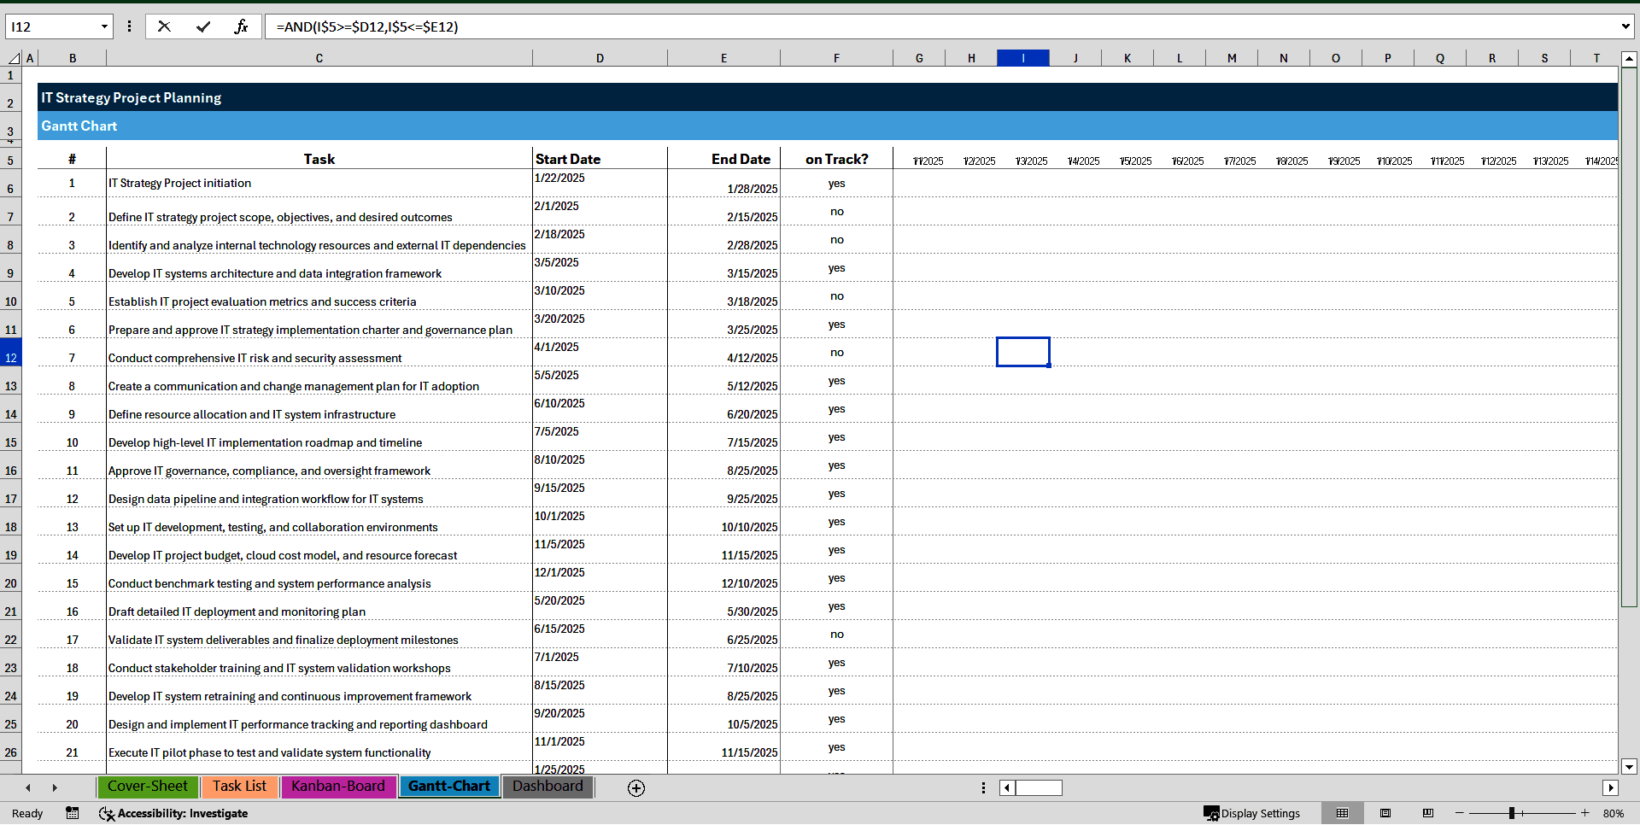
Task: Click the Enter checkmark in formula bar
Action: click(x=203, y=26)
